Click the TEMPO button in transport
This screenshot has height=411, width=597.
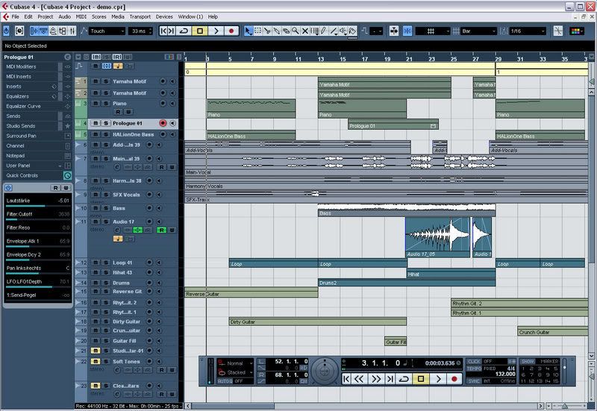474,368
